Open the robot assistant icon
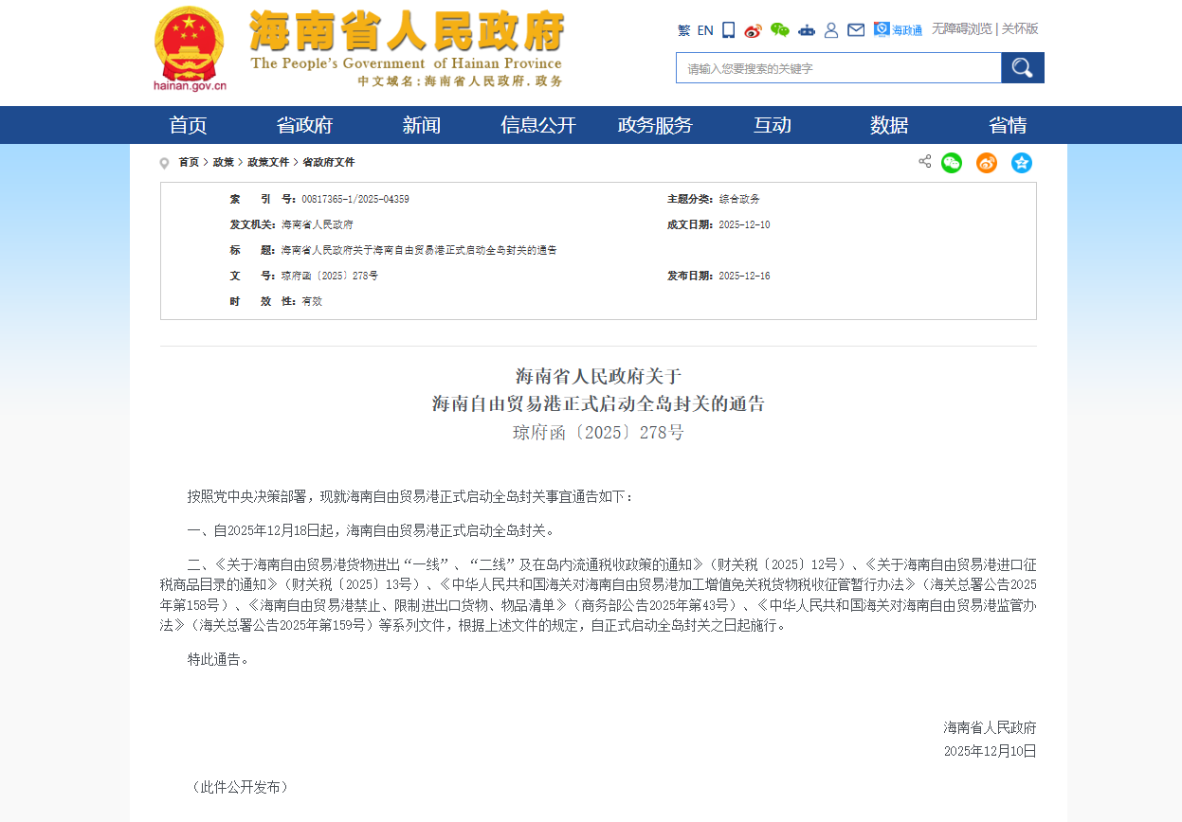 806,30
